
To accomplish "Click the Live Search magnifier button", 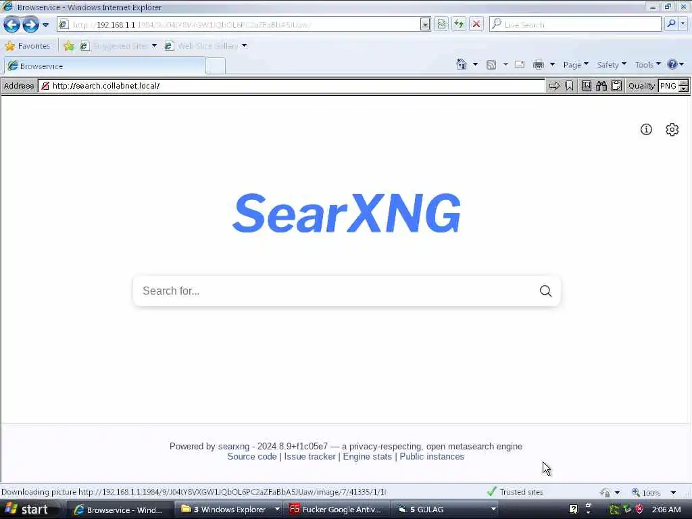I will click(671, 24).
